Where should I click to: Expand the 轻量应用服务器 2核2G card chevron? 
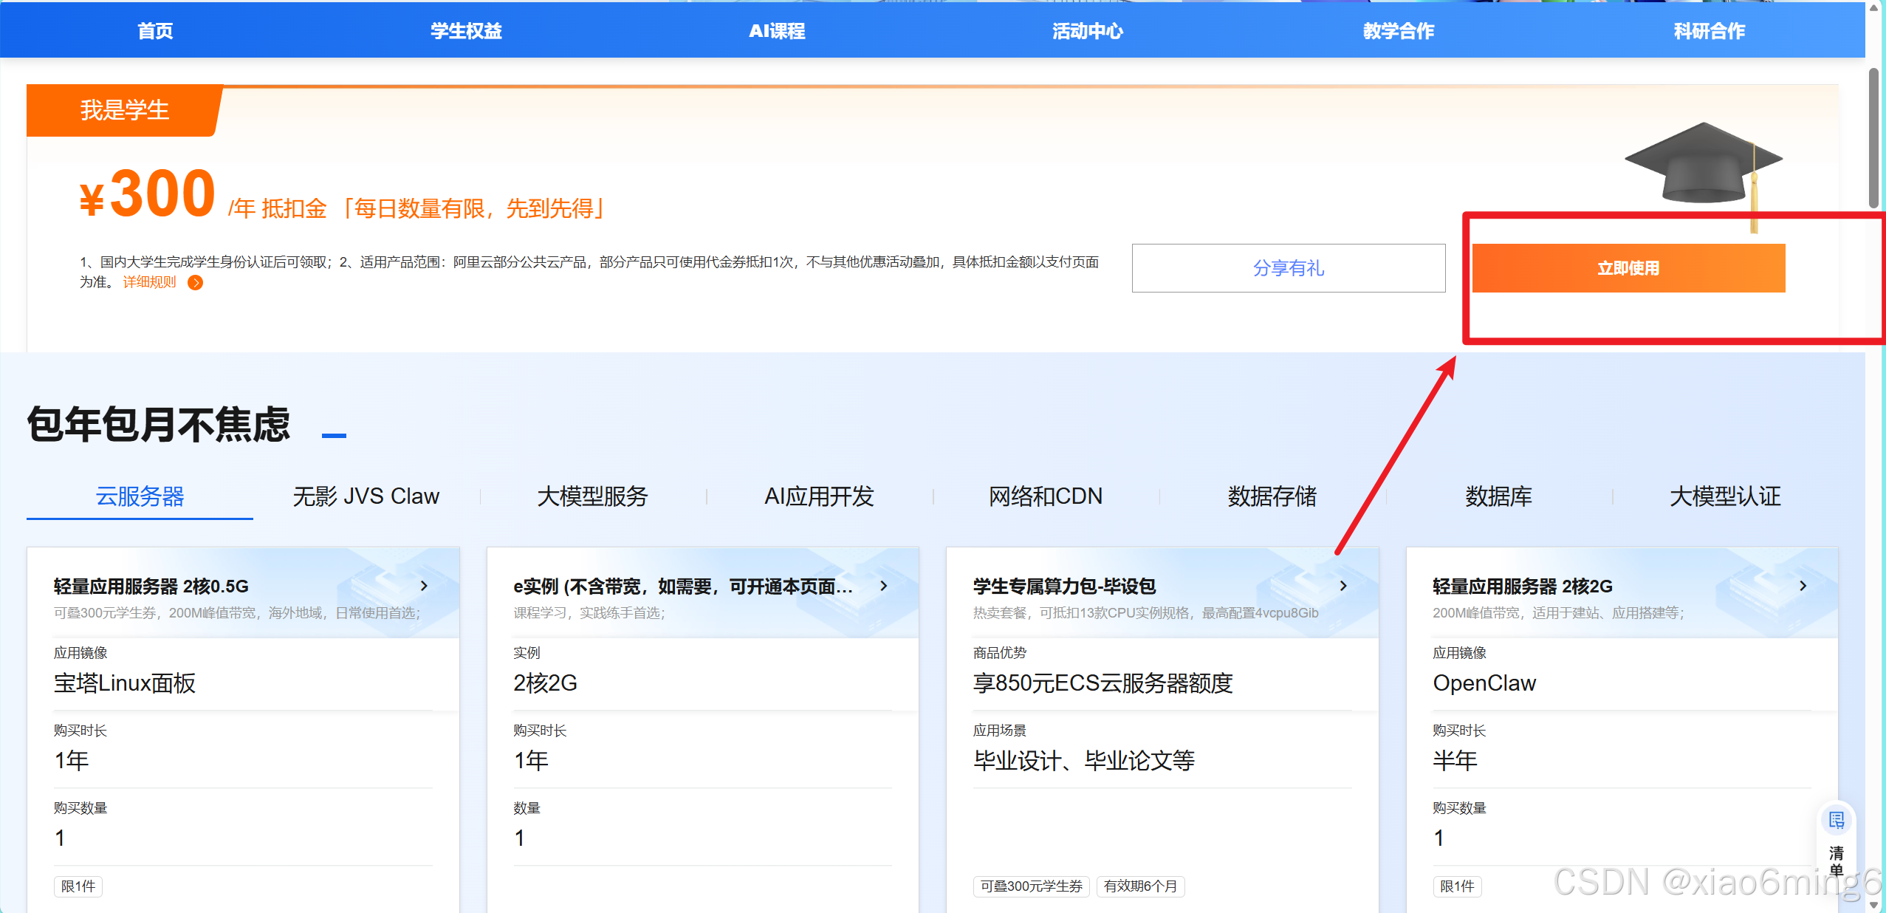tap(1803, 586)
